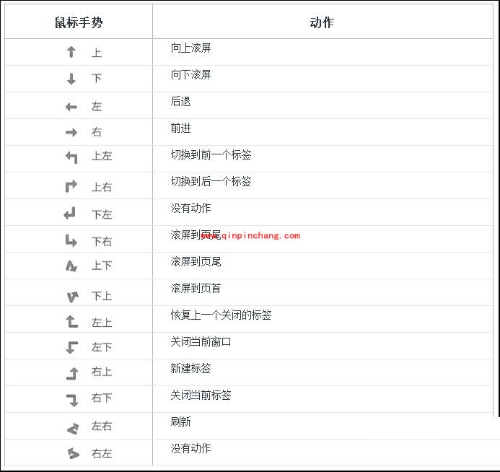This screenshot has height=472, width=500.
Task: Click the left-then-up arrow icon beside 左上
Action: [71, 322]
